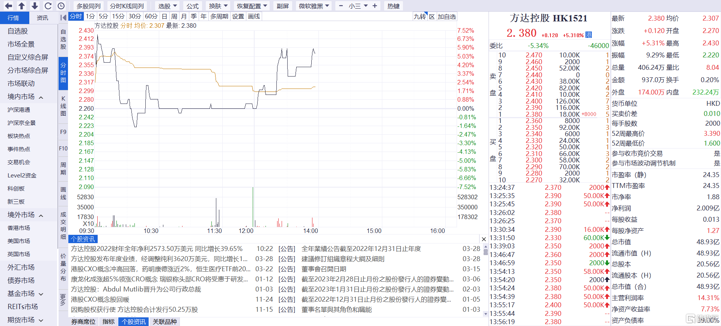Image resolution: width=721 pixels, height=326 pixels.
Task: Select the 分时 period tab
Action: click(76, 16)
